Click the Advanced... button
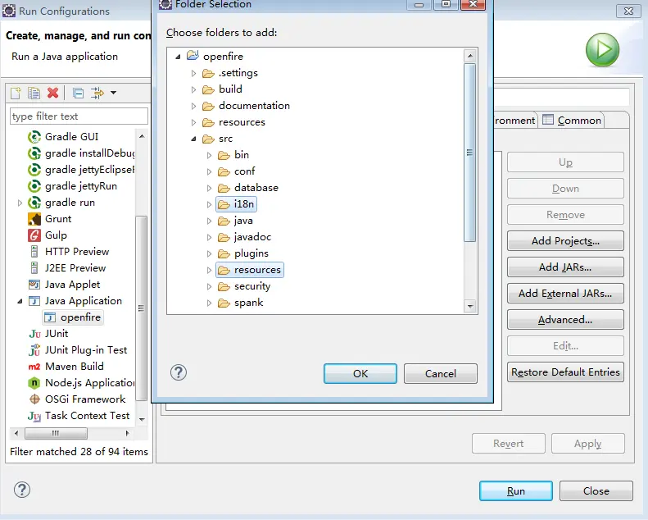The width and height of the screenshot is (648, 520). tap(565, 320)
